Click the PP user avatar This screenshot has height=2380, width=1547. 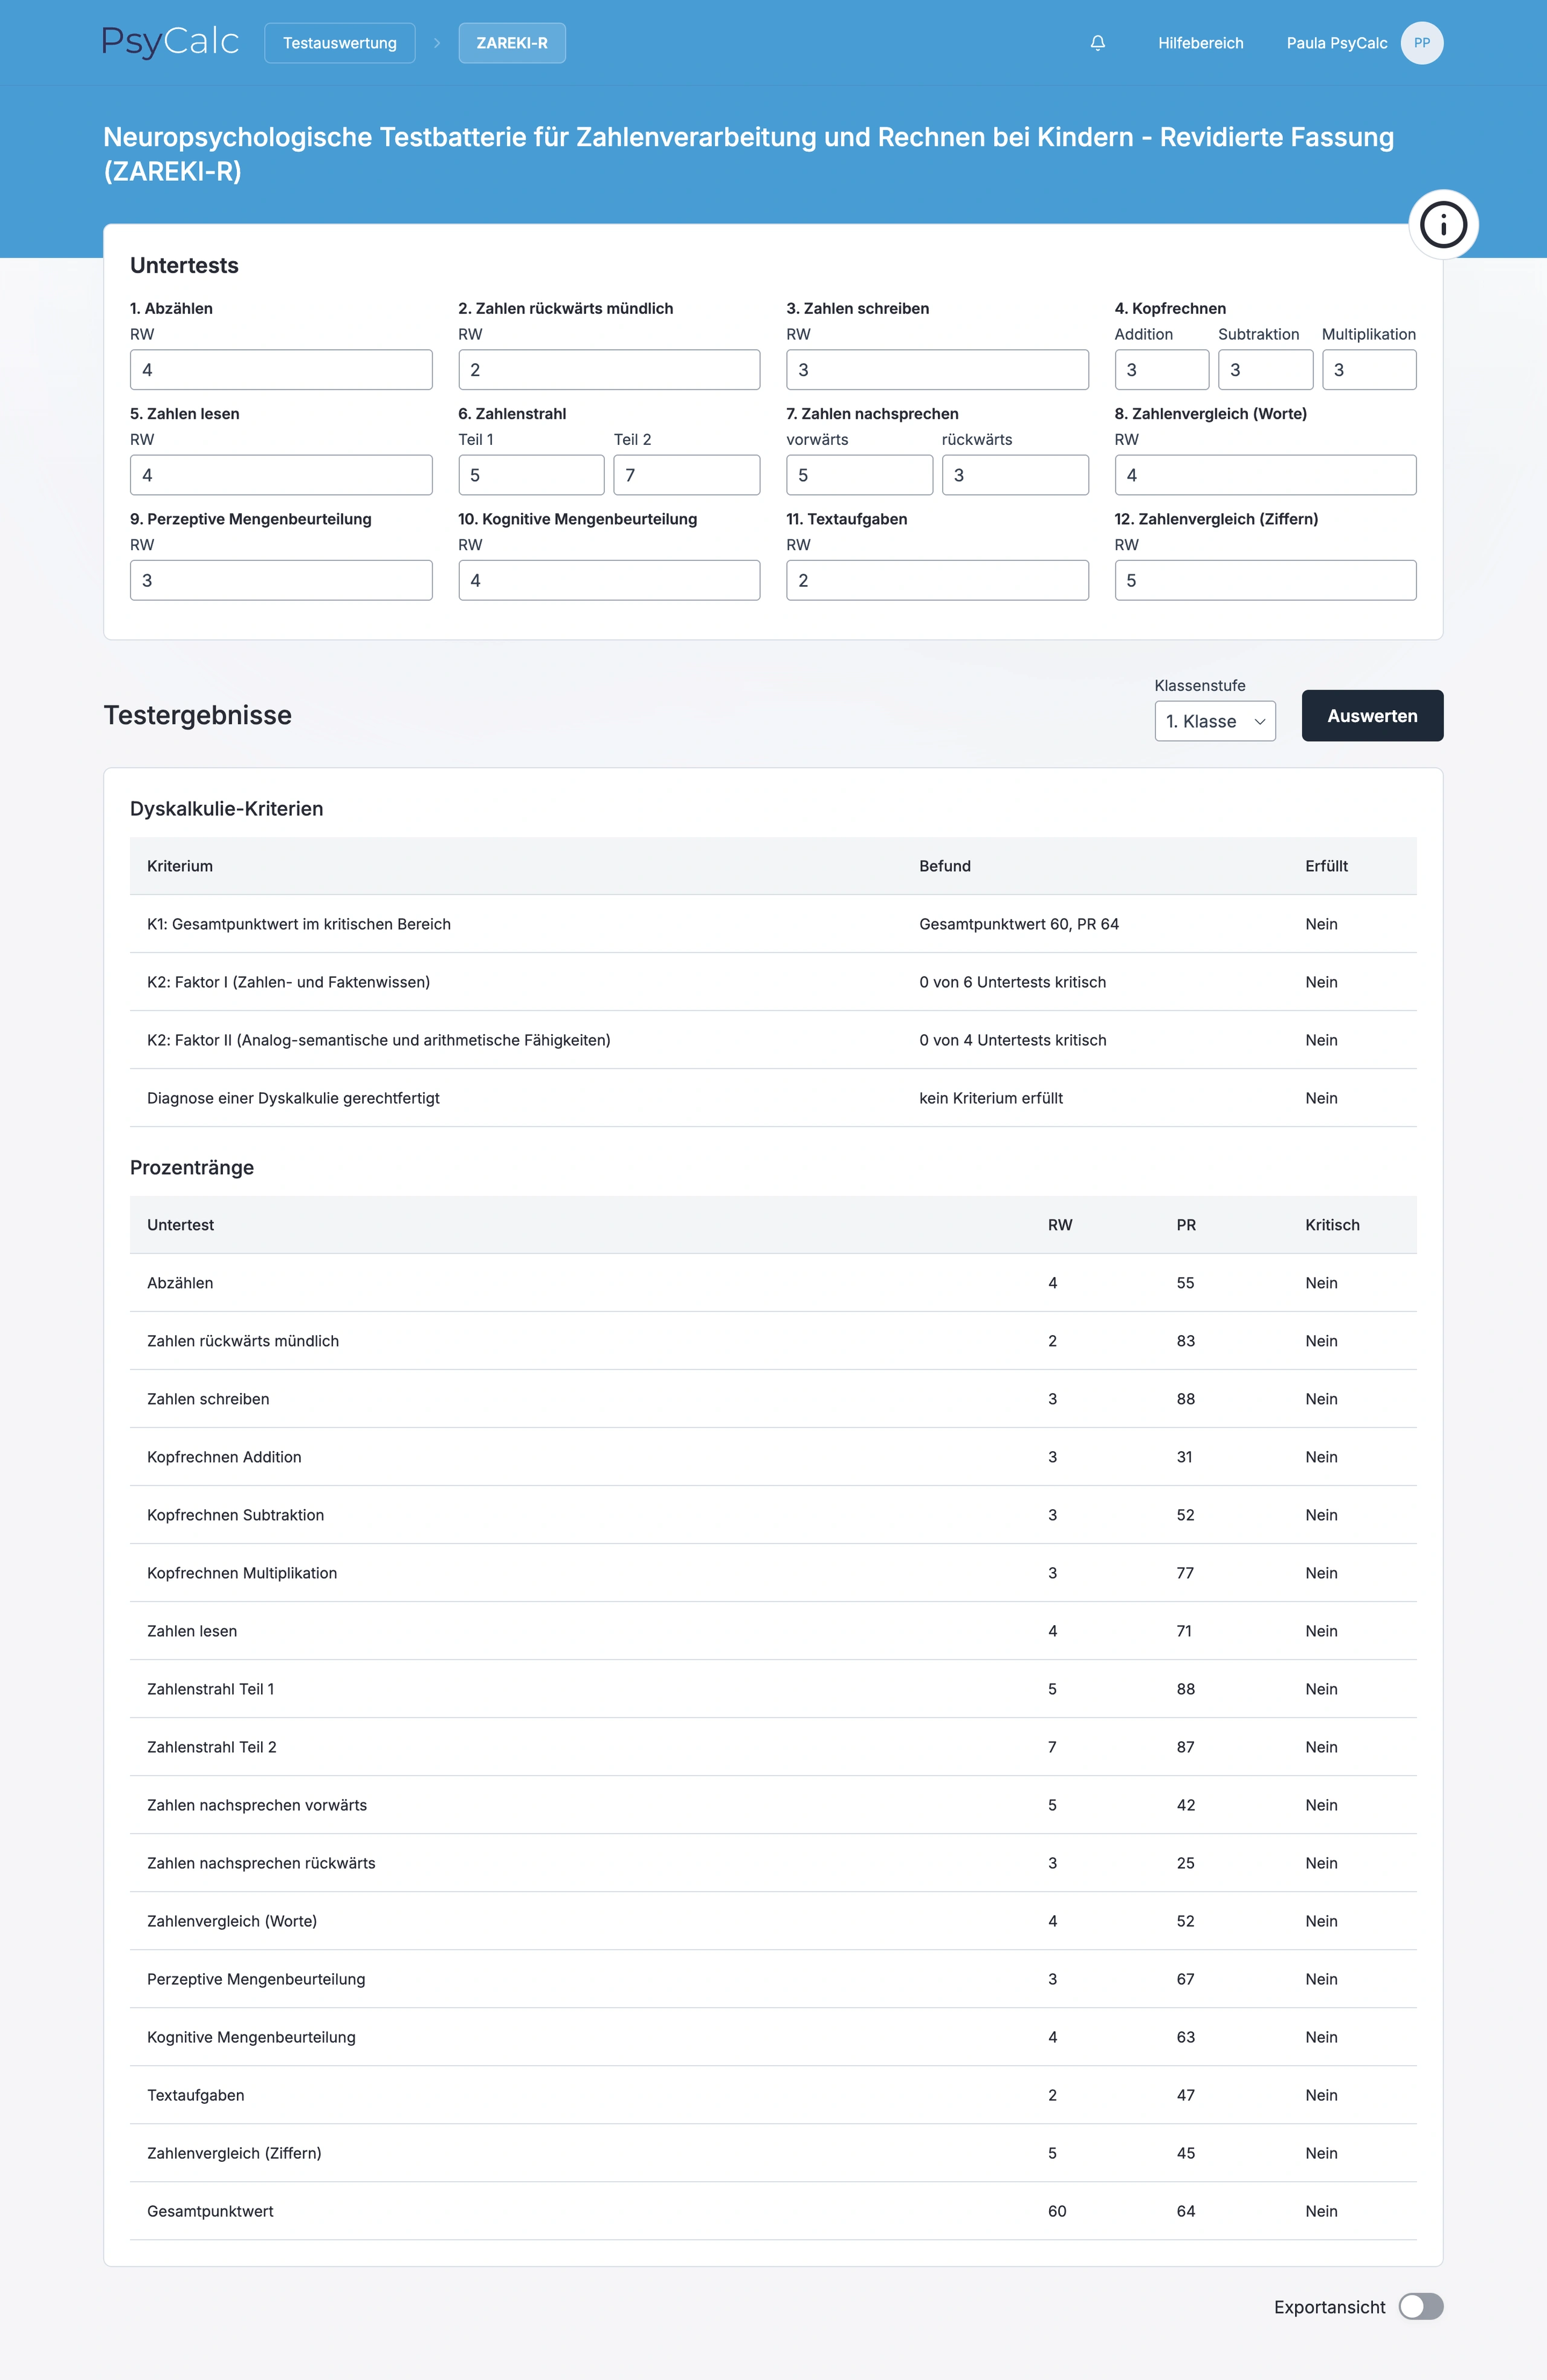tap(1421, 43)
